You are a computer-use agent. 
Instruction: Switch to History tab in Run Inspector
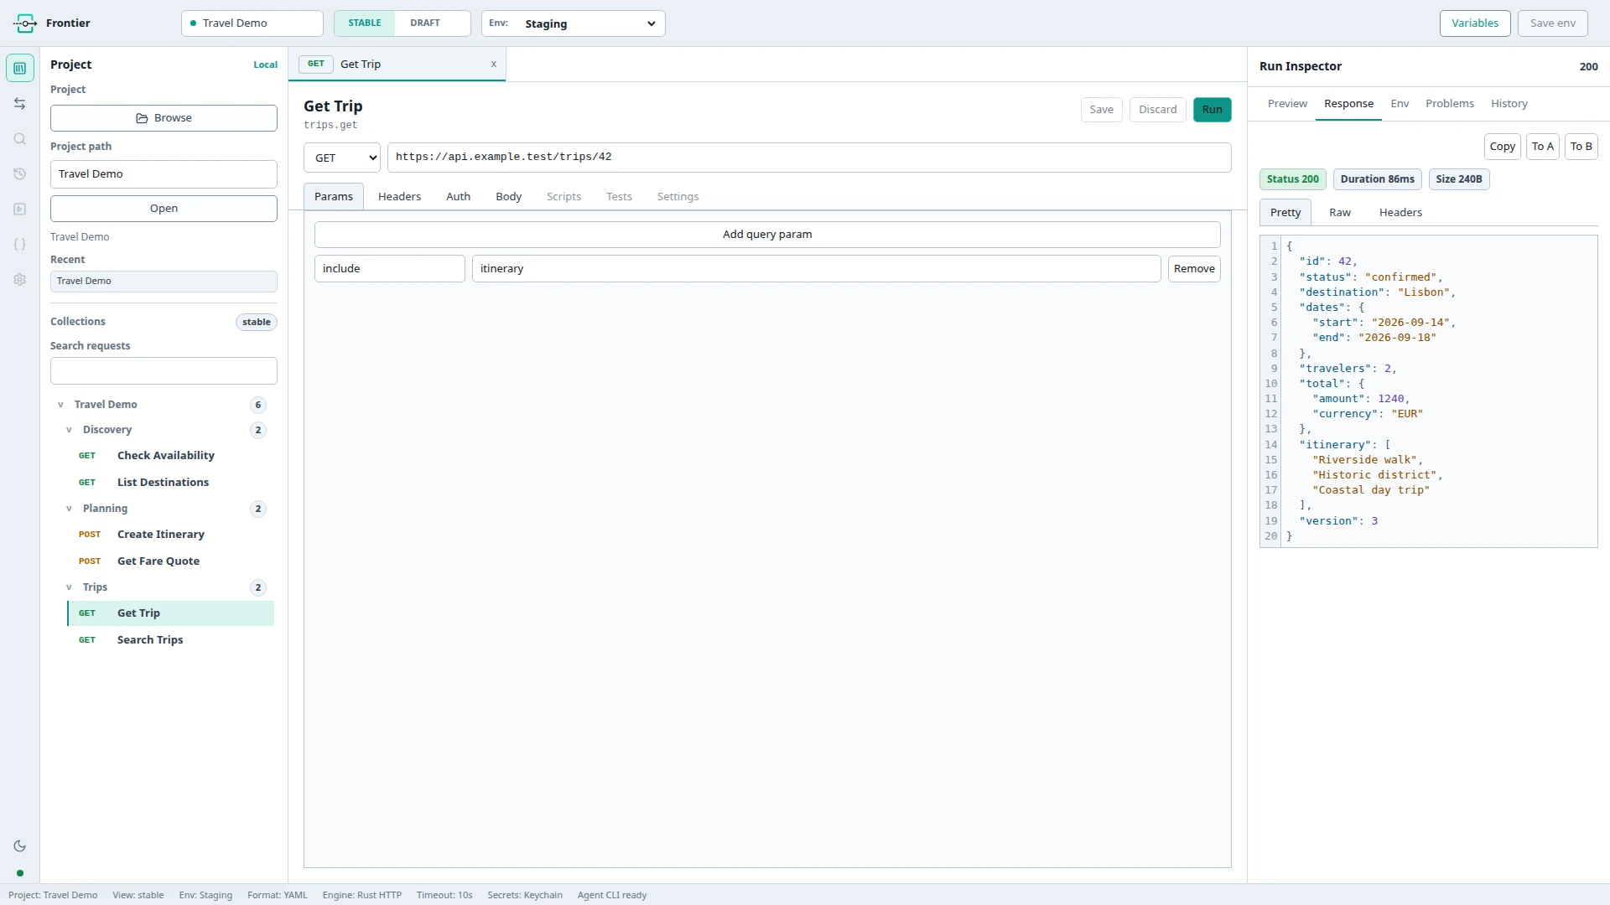pyautogui.click(x=1509, y=103)
